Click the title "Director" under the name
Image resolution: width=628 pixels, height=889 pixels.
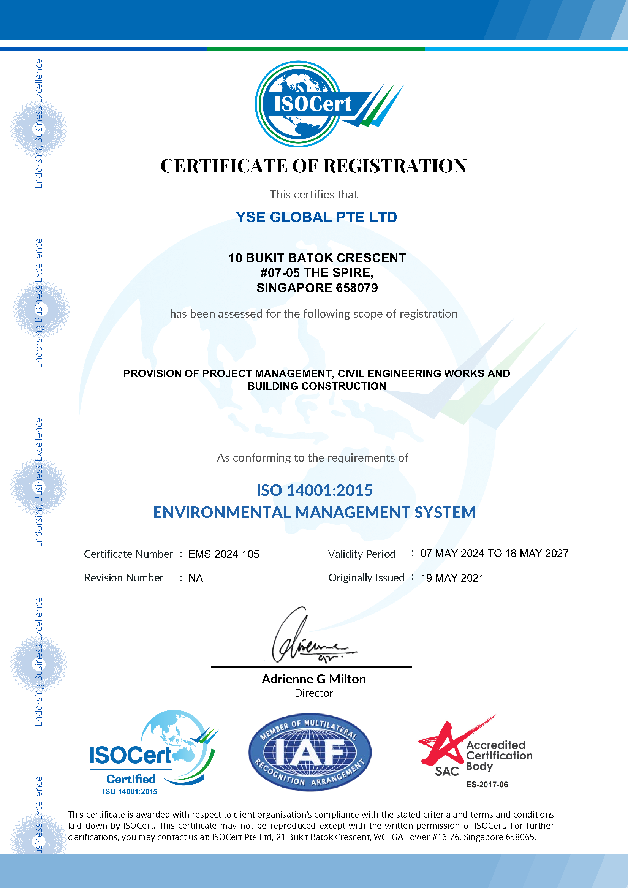(x=313, y=693)
